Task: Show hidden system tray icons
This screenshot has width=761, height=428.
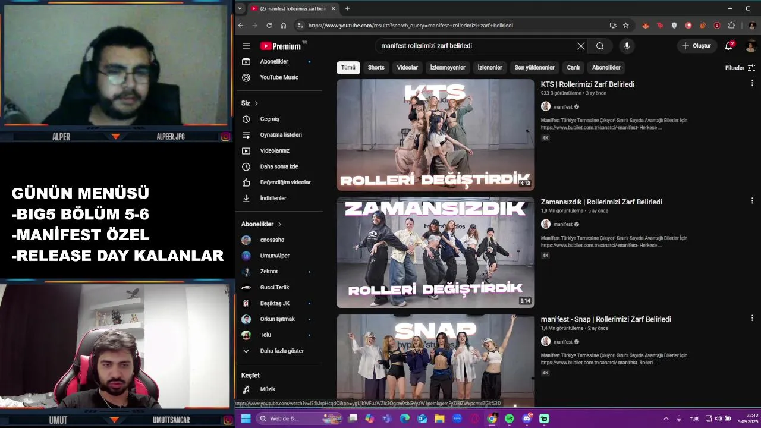Action: [666, 418]
